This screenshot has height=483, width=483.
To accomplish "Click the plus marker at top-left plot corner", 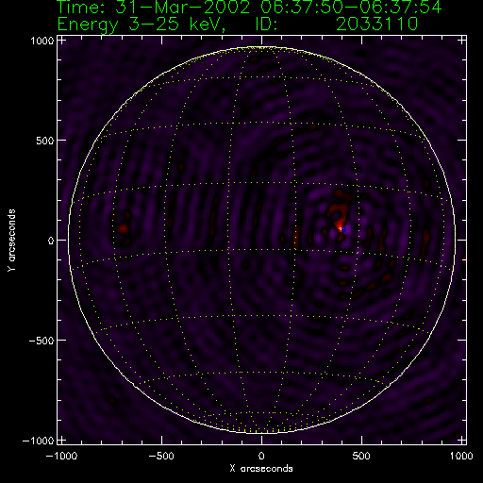I will pyautogui.click(x=62, y=41).
